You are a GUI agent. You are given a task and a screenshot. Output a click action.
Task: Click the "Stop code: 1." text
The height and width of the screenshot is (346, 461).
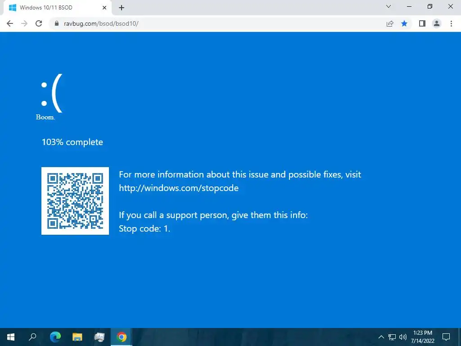click(x=145, y=228)
